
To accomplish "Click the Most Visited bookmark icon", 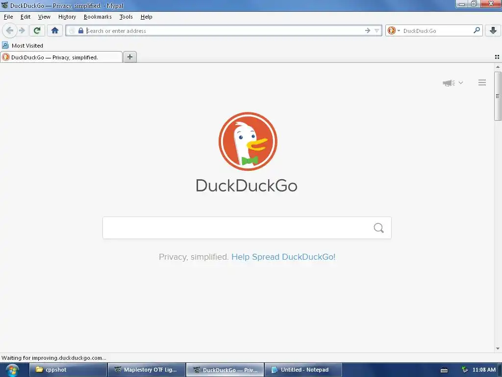I will click(5, 45).
